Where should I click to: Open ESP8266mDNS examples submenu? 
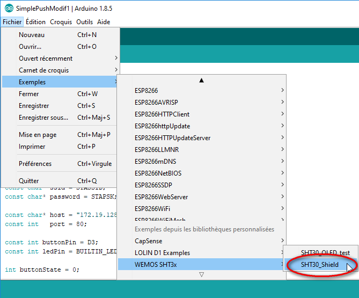202,162
